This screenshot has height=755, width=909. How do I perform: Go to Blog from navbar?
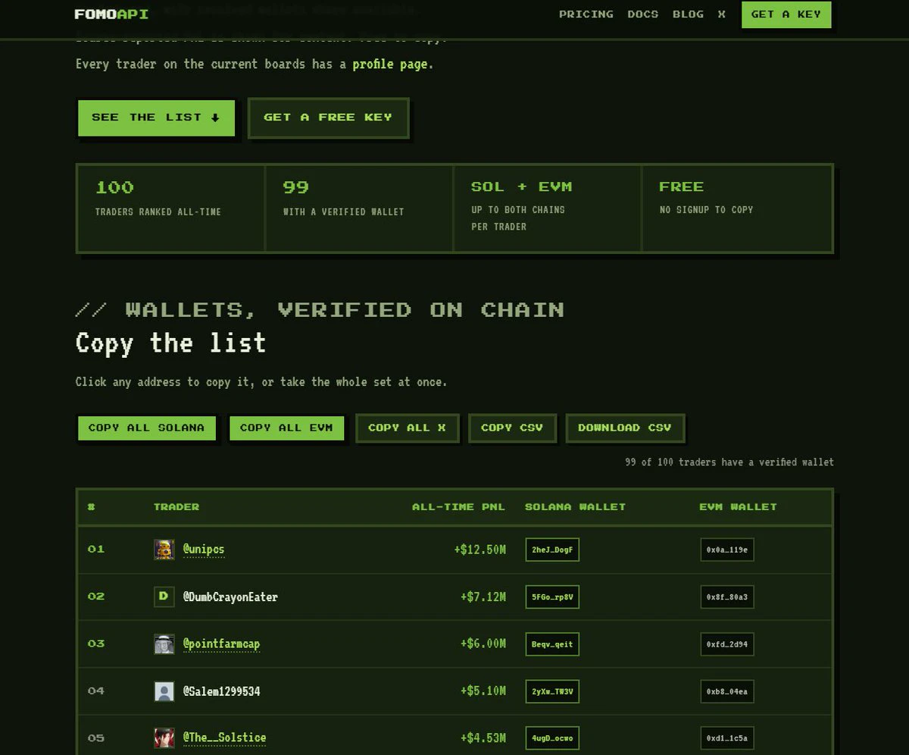688,14
